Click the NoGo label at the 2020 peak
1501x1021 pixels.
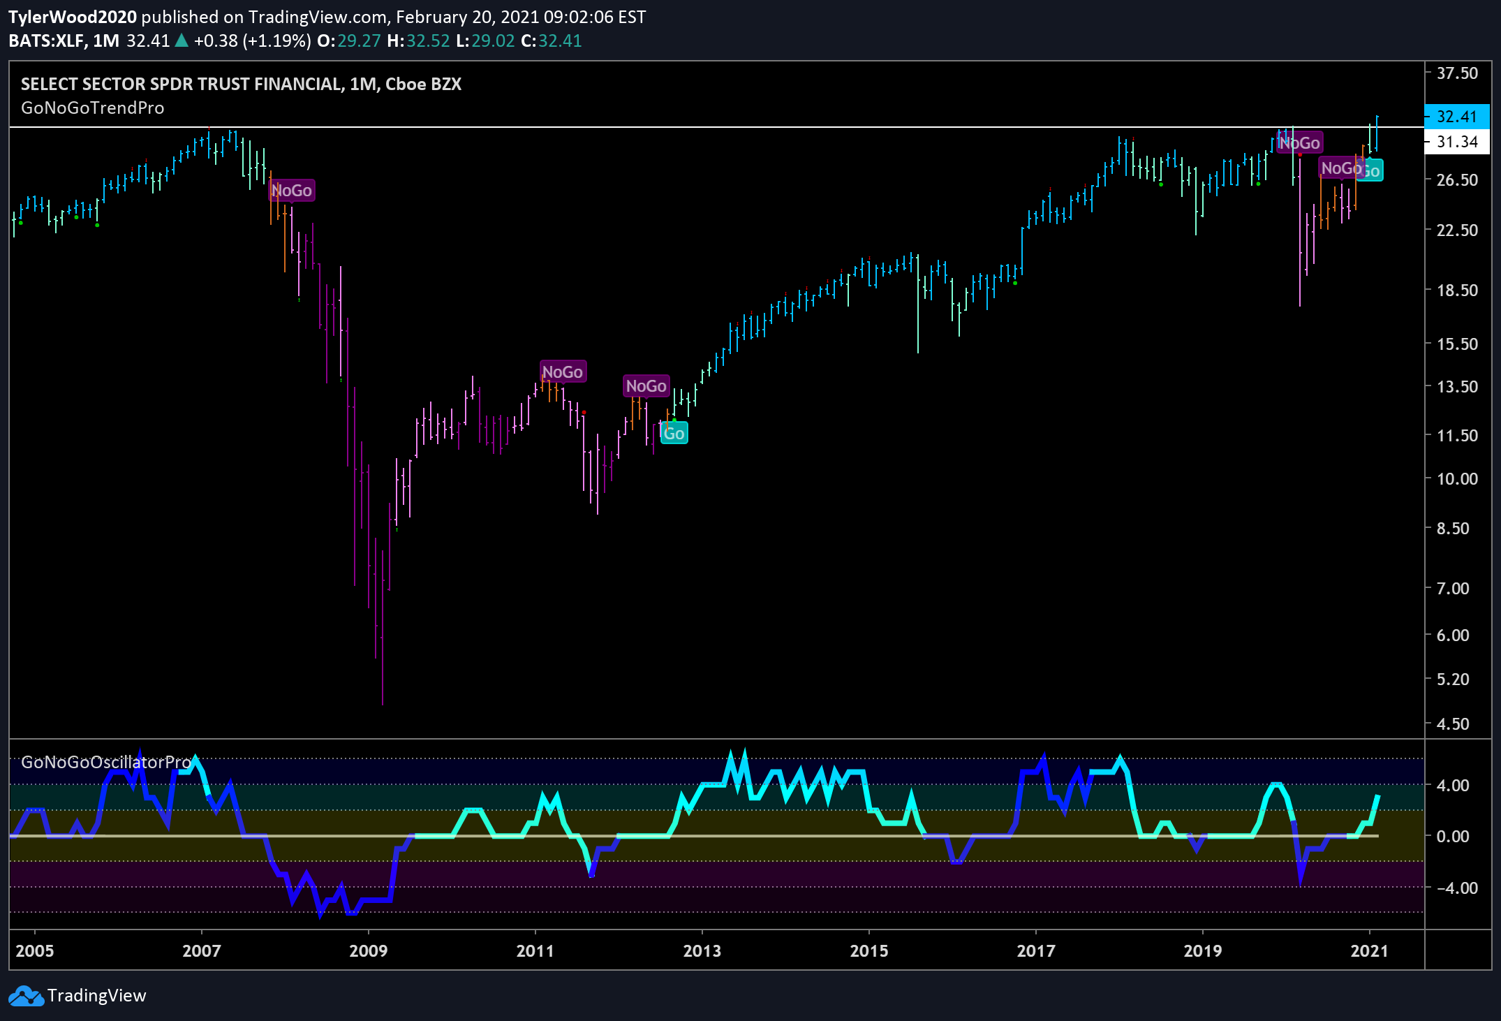click(1300, 142)
